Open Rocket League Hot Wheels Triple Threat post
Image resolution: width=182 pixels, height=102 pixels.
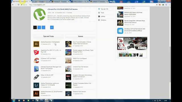(x=83, y=51)
